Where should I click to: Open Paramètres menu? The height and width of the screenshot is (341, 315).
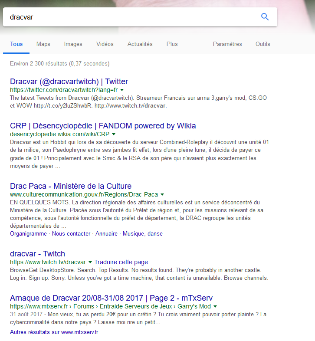coord(227,44)
